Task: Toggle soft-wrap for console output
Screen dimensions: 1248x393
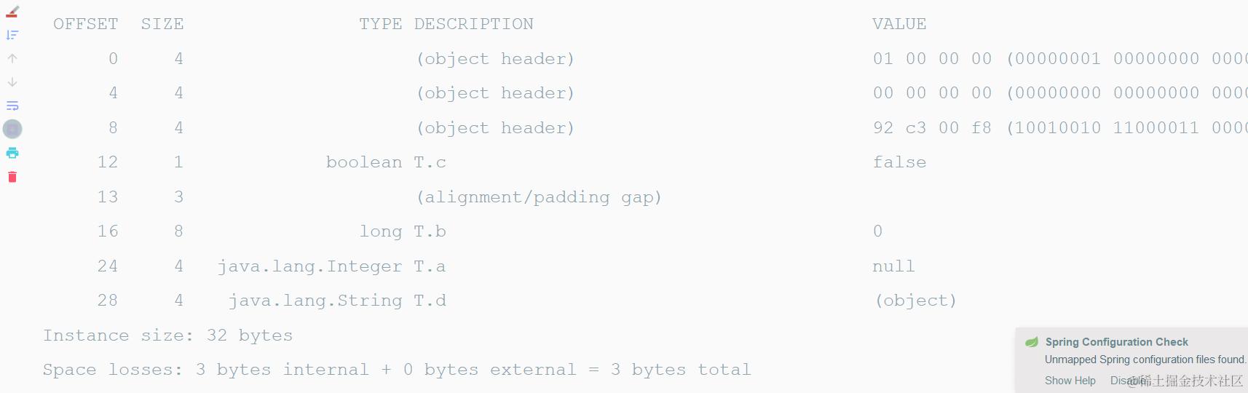Action: [12, 106]
